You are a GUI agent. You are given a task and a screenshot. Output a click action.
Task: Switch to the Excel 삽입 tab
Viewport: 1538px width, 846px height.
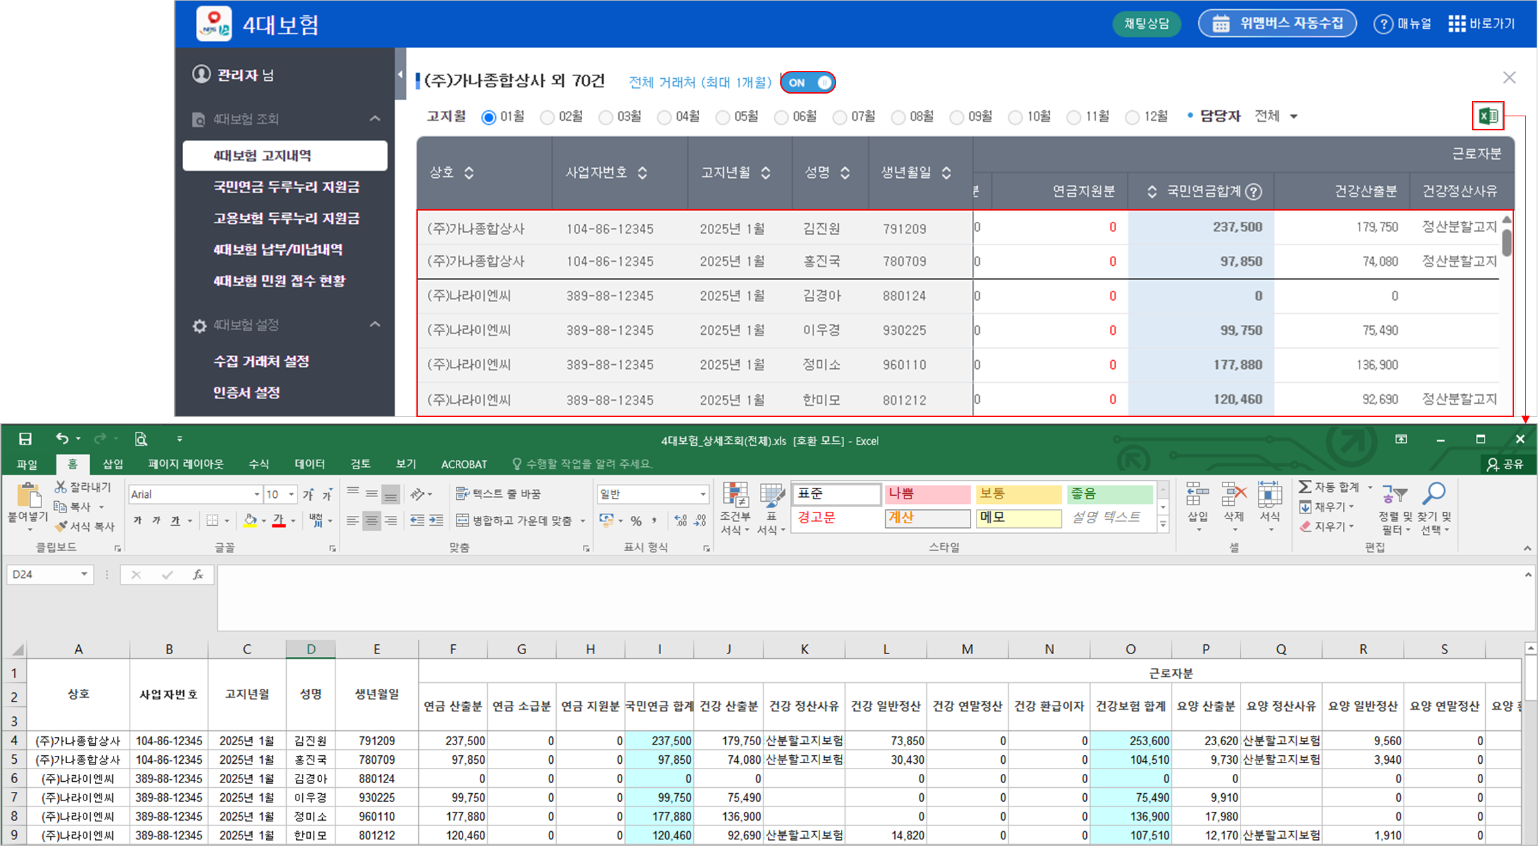(113, 464)
